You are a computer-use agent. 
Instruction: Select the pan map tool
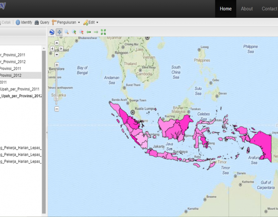(60, 32)
